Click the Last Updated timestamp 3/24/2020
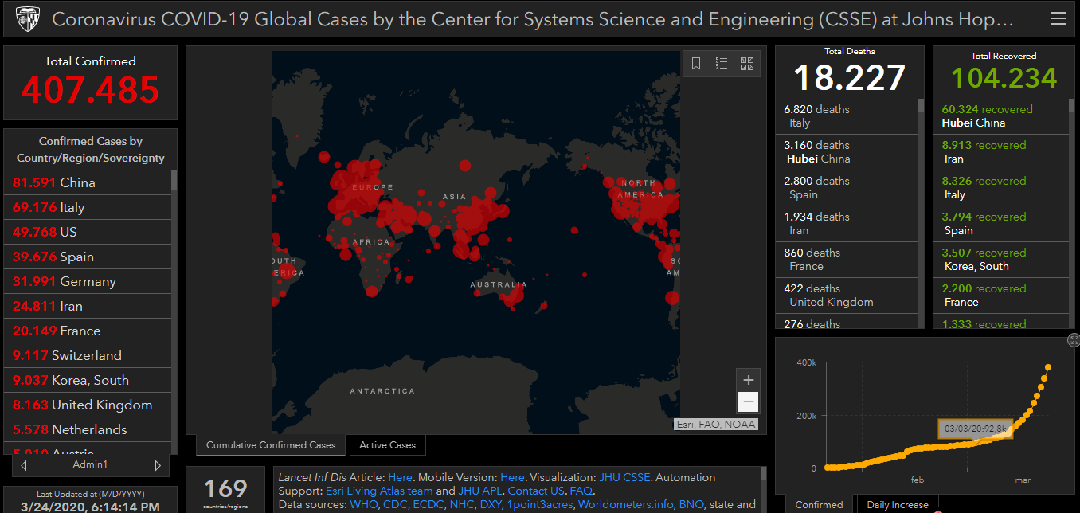Viewport: 1080px width, 513px height. click(90, 507)
